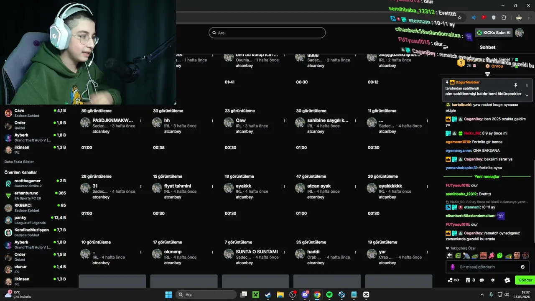The width and height of the screenshot is (535, 301).
Task: Send message with Gönder button
Action: click(x=525, y=280)
